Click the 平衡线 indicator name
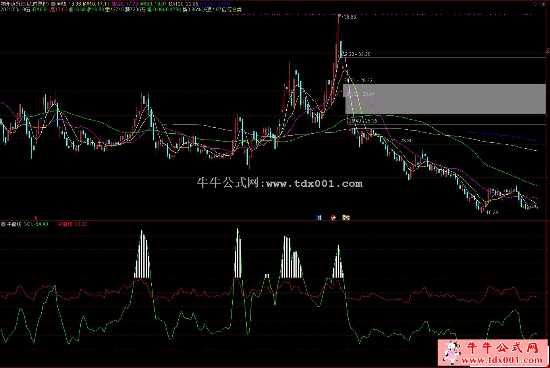 point(14,224)
